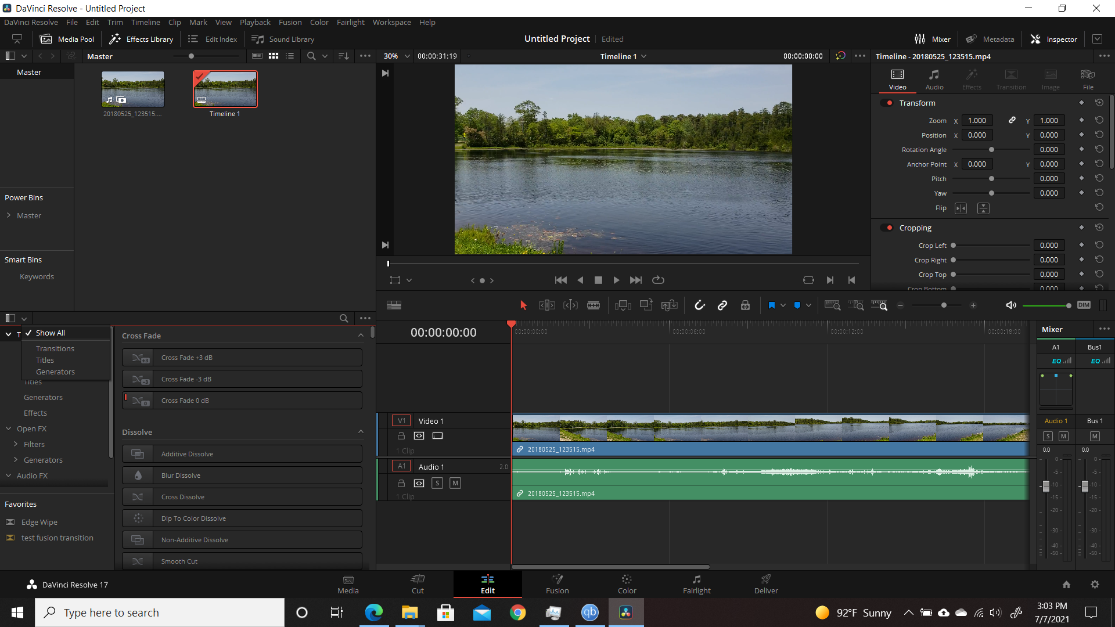Go to first frame button
Screen dimensions: 1115x627
pyautogui.click(x=560, y=280)
